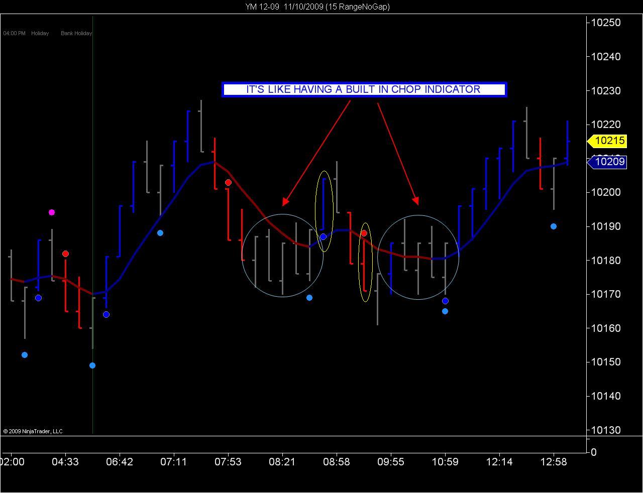
Task: Click the 10180 price axis label
Action: pos(606,261)
